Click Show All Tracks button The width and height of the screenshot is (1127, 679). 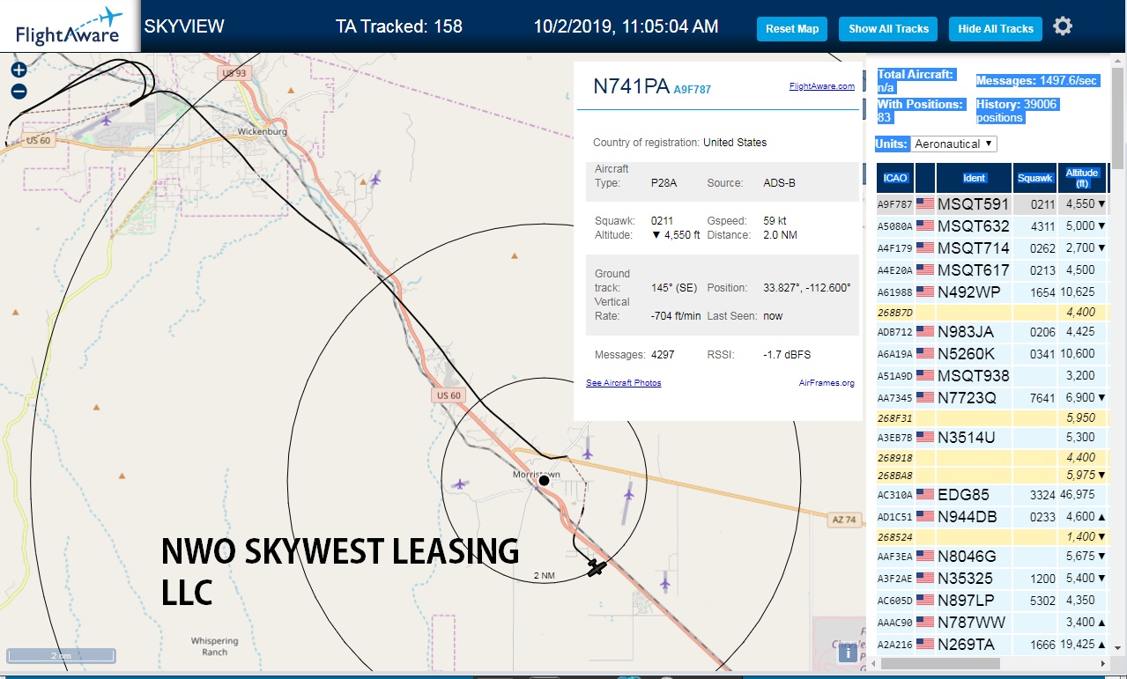888,29
